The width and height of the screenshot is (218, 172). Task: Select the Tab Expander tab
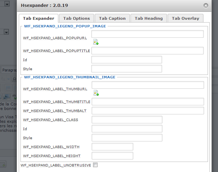coord(39,18)
